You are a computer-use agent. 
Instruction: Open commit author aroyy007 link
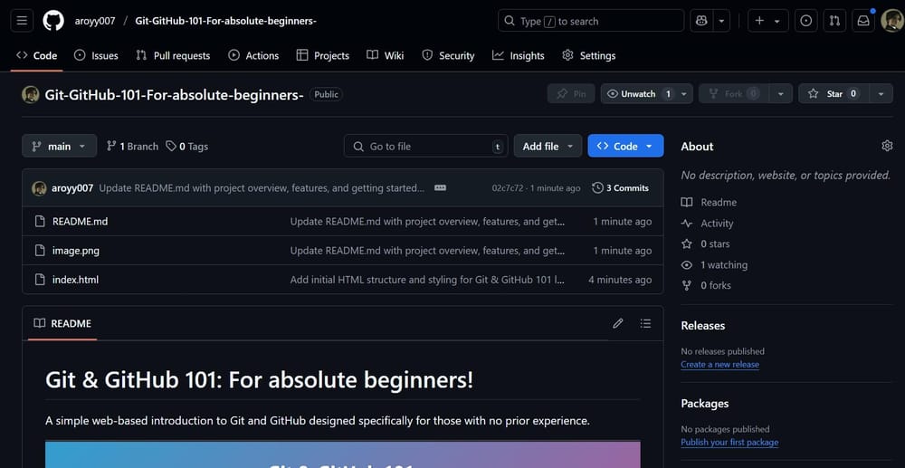[x=72, y=188]
